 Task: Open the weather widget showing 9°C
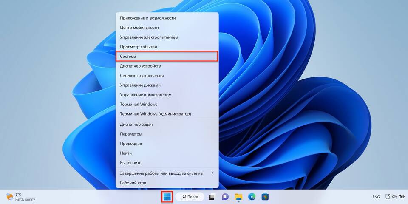point(21,197)
